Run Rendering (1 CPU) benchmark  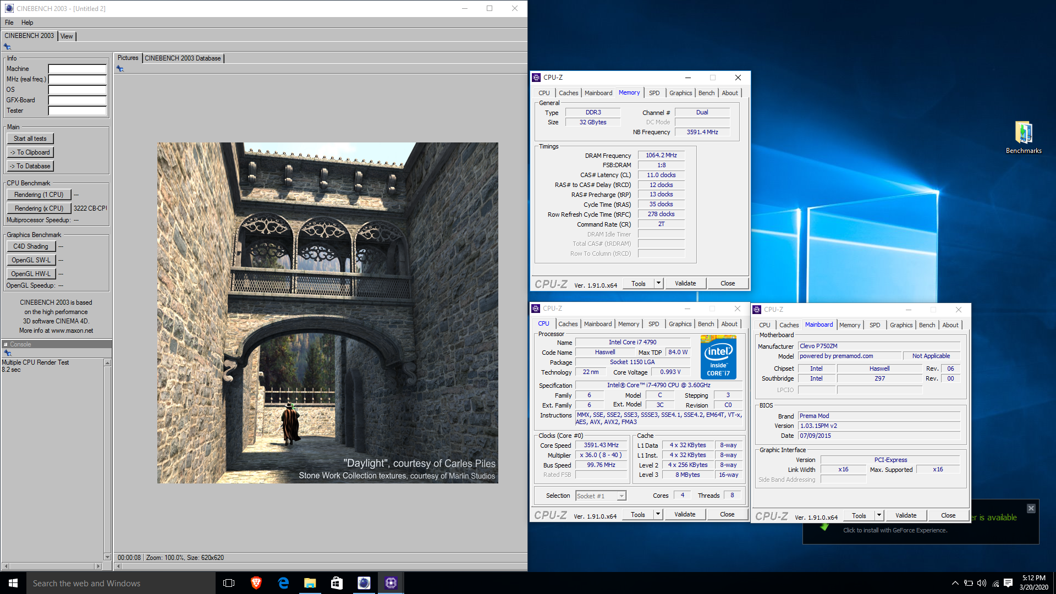[x=38, y=195]
